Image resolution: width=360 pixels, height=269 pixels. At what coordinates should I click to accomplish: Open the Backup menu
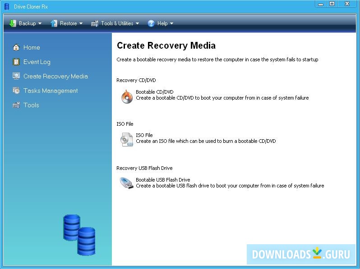pos(25,23)
